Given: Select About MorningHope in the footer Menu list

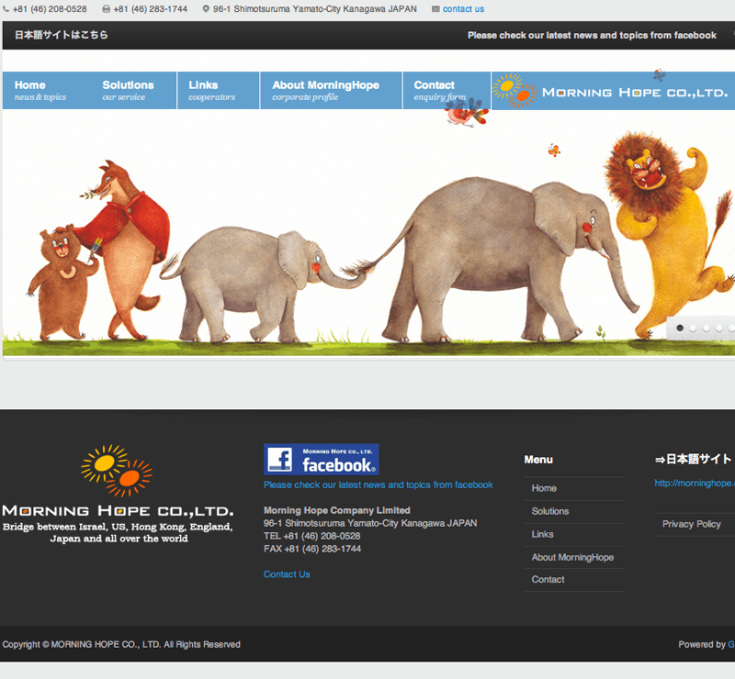Looking at the screenshot, I should click(572, 557).
